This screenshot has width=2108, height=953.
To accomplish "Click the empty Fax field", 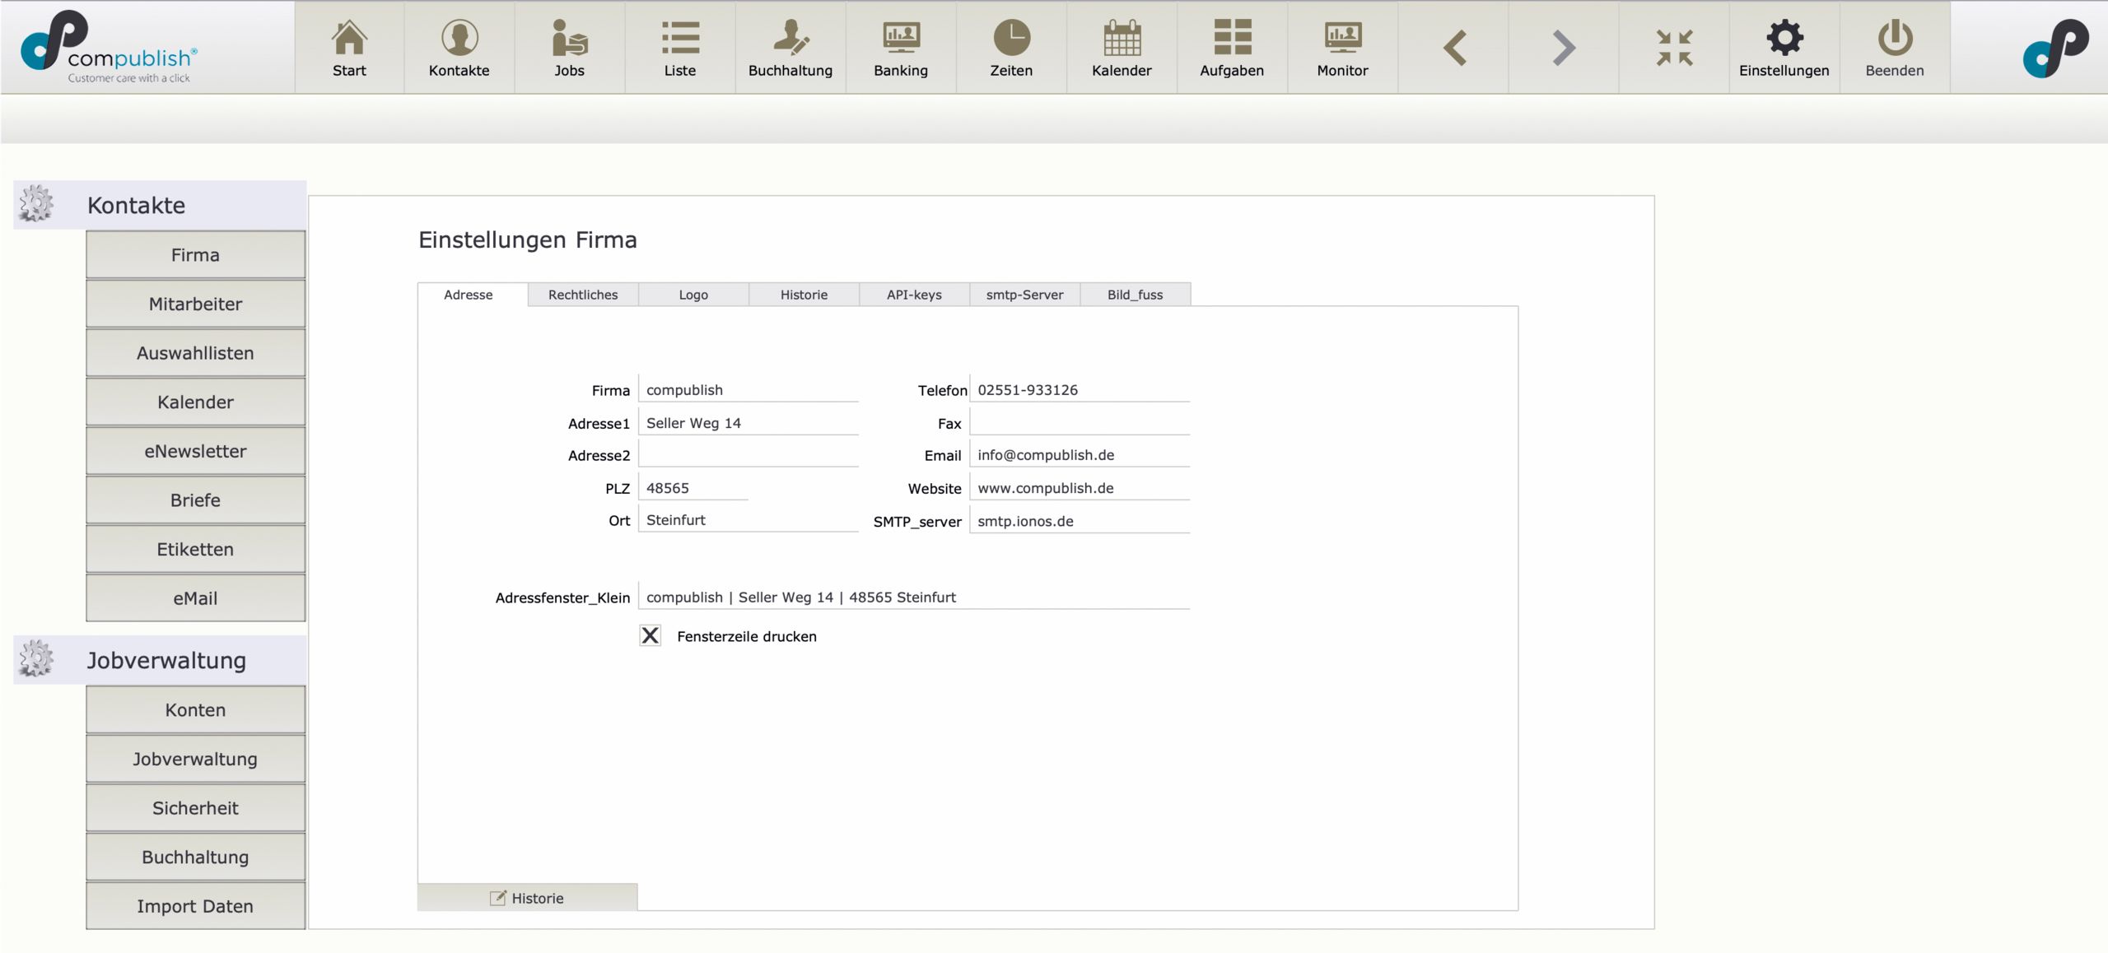I will pos(1080,422).
